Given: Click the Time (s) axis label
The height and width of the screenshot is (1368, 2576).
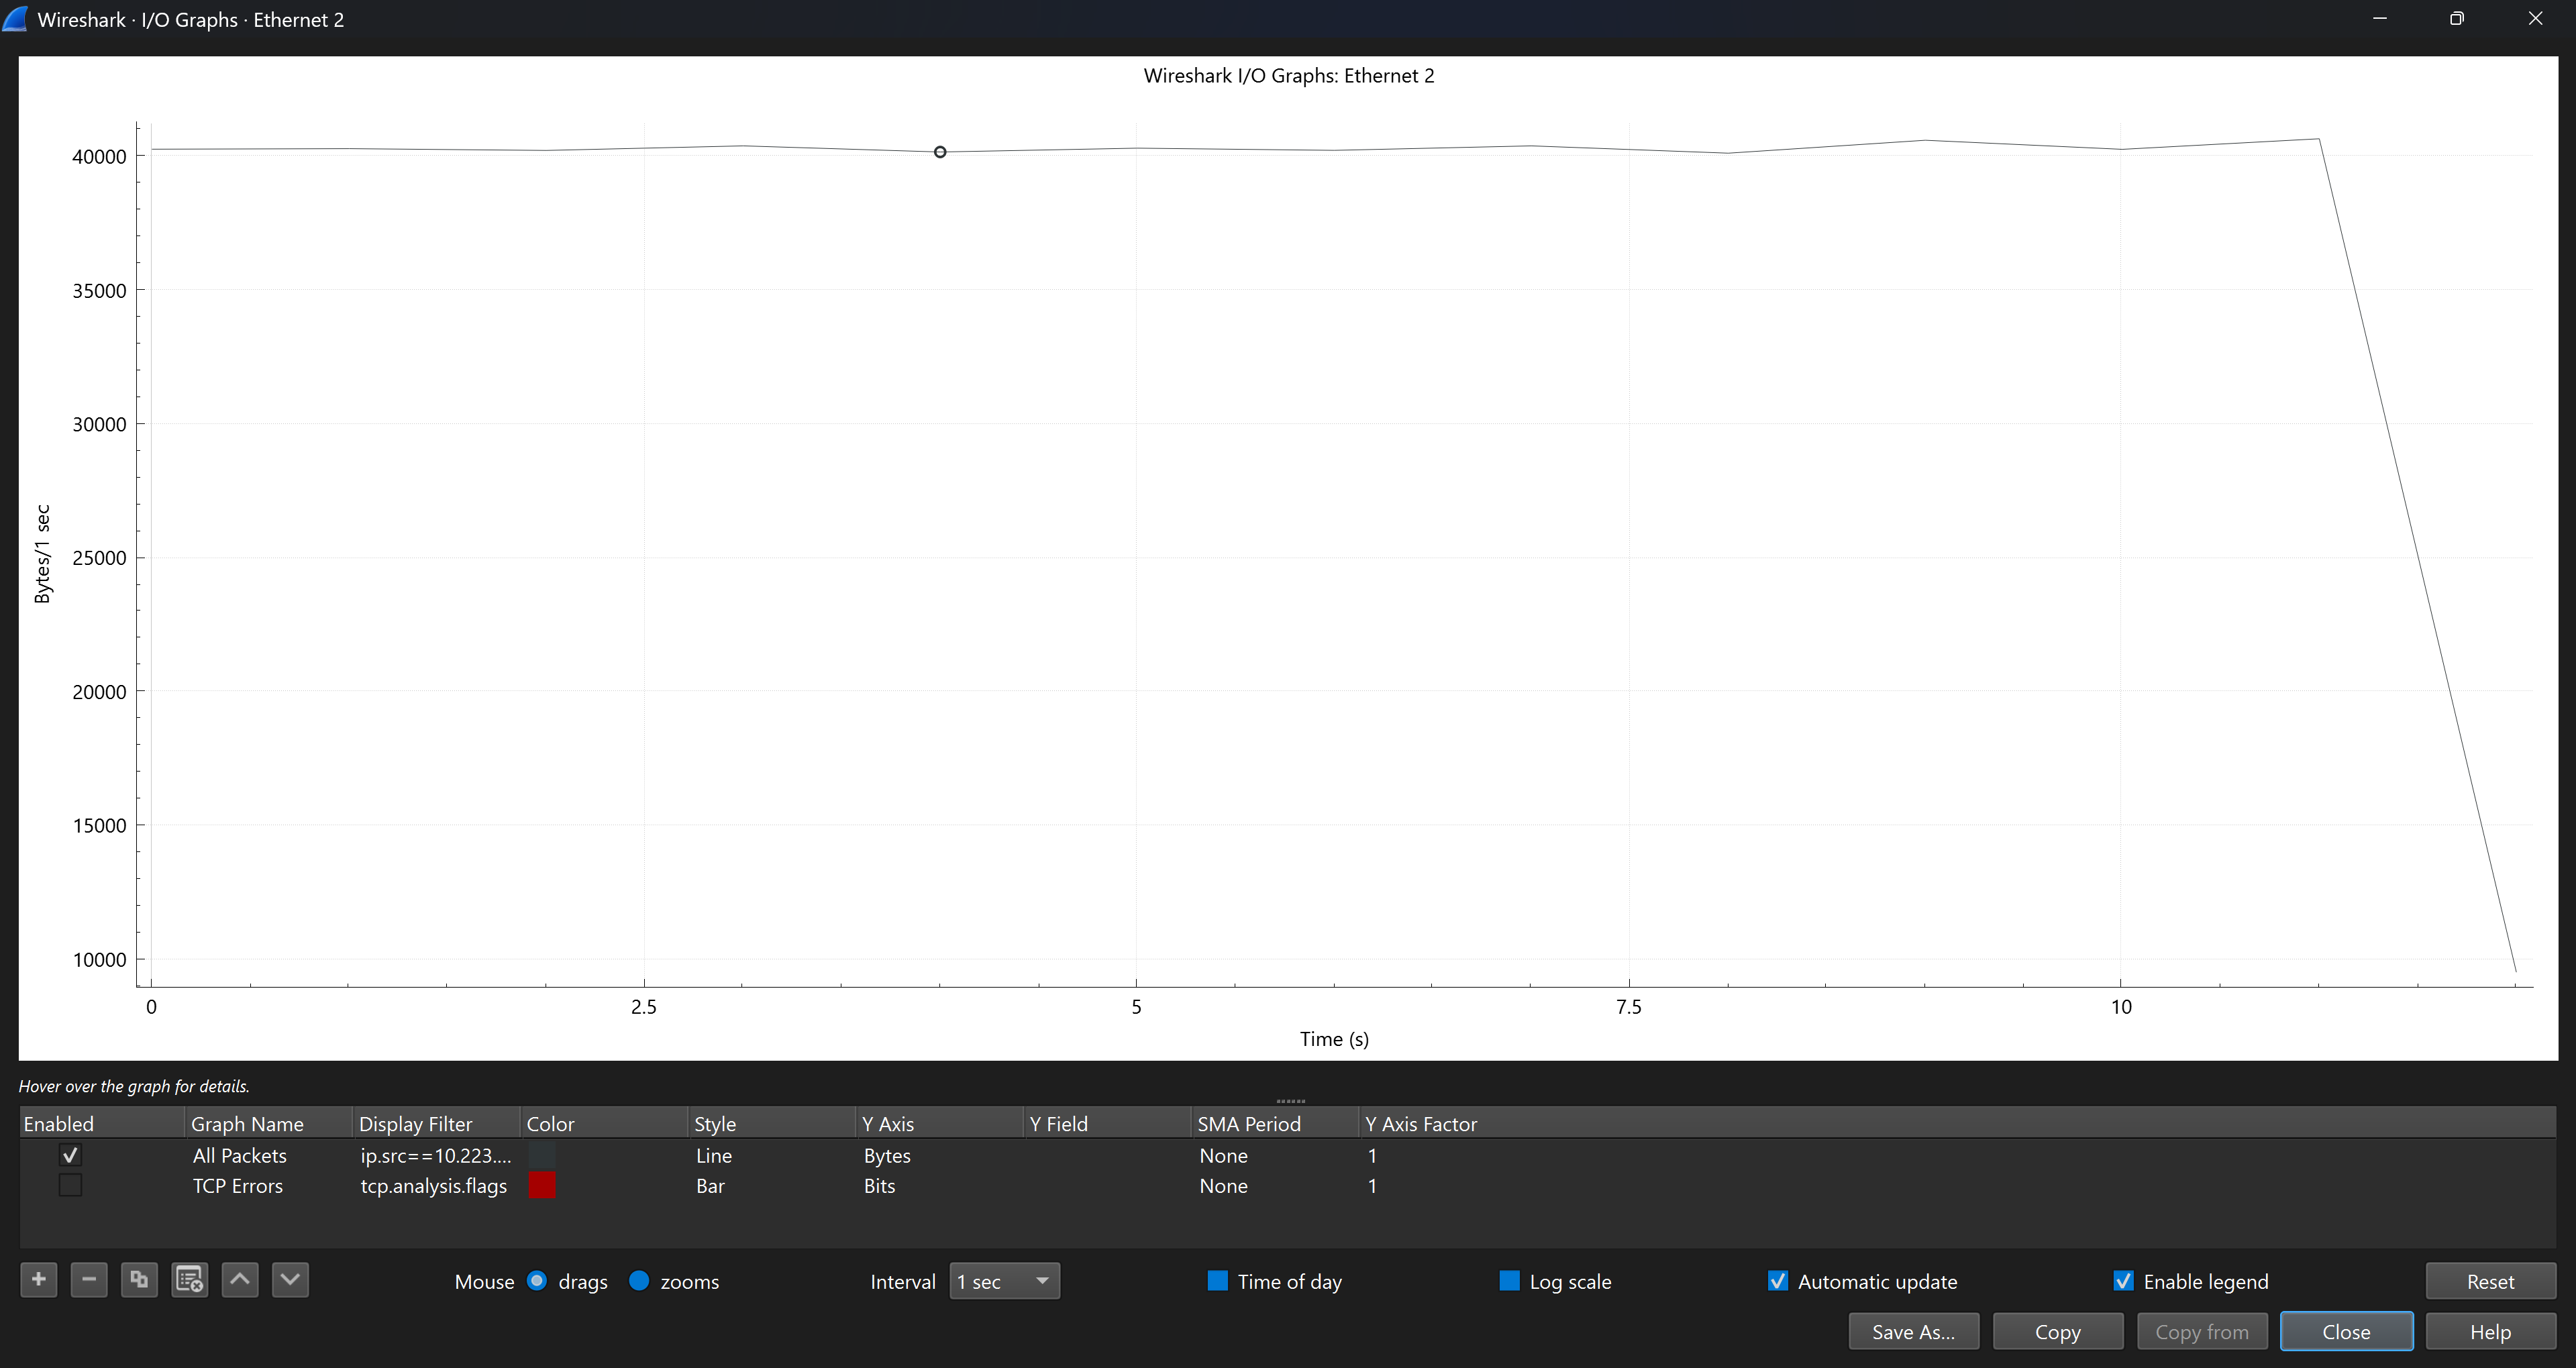Looking at the screenshot, I should [x=1334, y=1039].
